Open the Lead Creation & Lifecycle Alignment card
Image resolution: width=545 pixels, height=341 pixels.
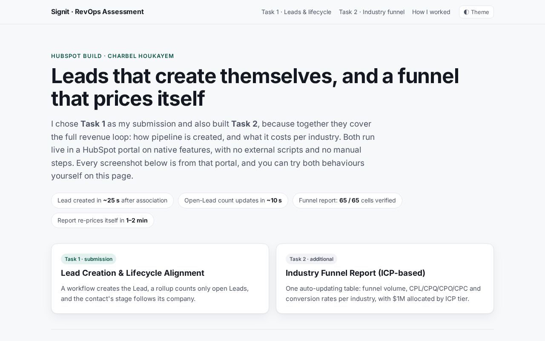(160, 279)
